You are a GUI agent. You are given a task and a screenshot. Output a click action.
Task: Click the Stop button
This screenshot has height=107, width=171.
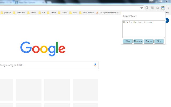159,41
